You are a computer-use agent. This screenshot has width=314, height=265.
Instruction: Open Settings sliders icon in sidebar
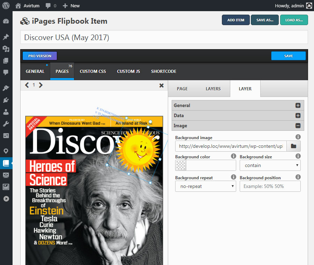6,136
